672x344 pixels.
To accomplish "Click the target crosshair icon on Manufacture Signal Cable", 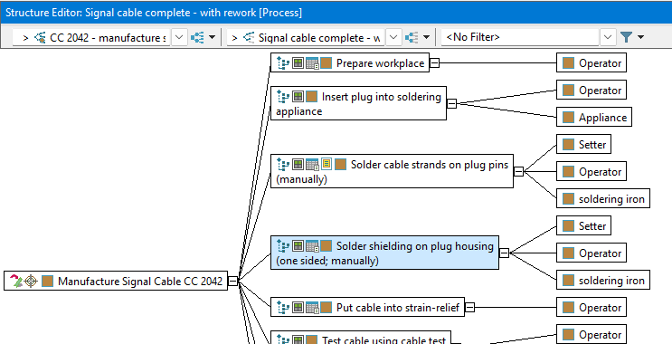I will click(x=31, y=281).
